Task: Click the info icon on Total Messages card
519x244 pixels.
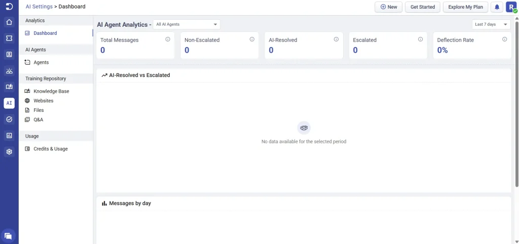Action: click(168, 39)
